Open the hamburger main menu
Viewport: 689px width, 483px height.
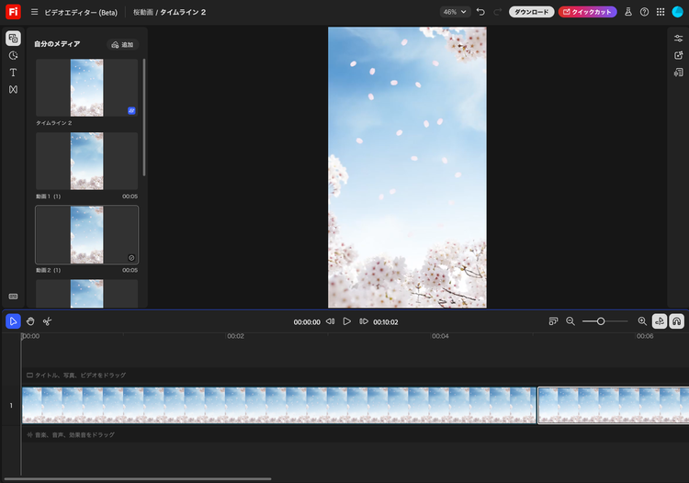[34, 12]
